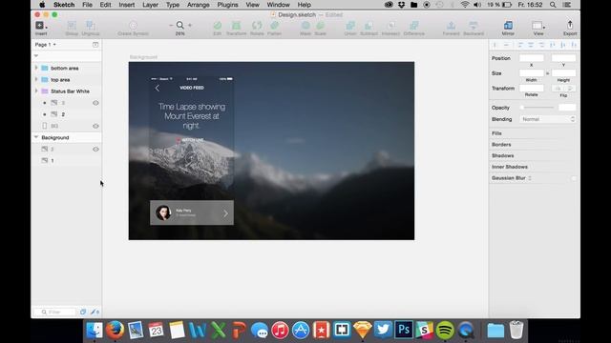Screen dimensions: 611x343
Task: Click the Subtract boolean icon
Action: click(369, 26)
